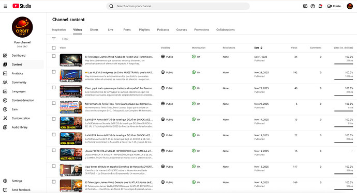Switch to the Posts tab
The height and width of the screenshot is (193, 357).
point(127,30)
